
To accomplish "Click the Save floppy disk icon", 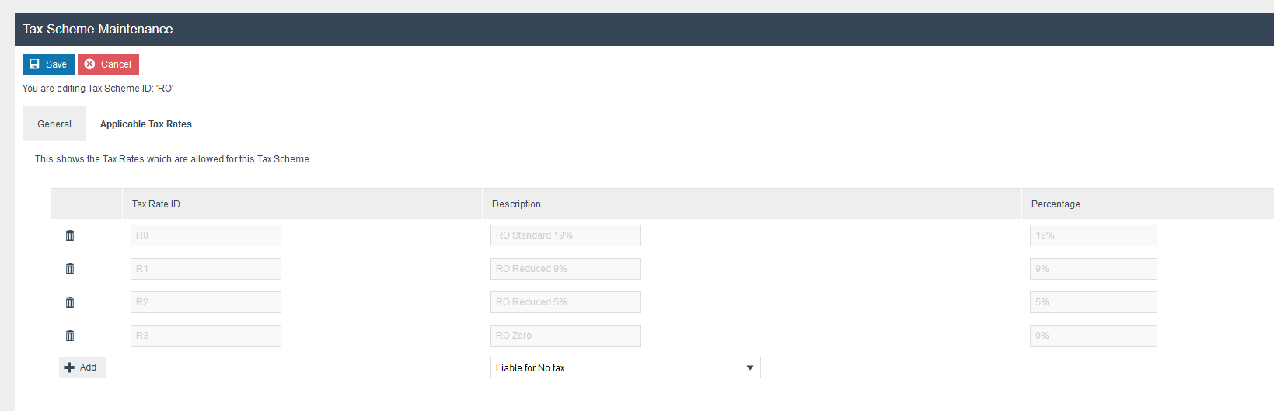I will click(34, 64).
